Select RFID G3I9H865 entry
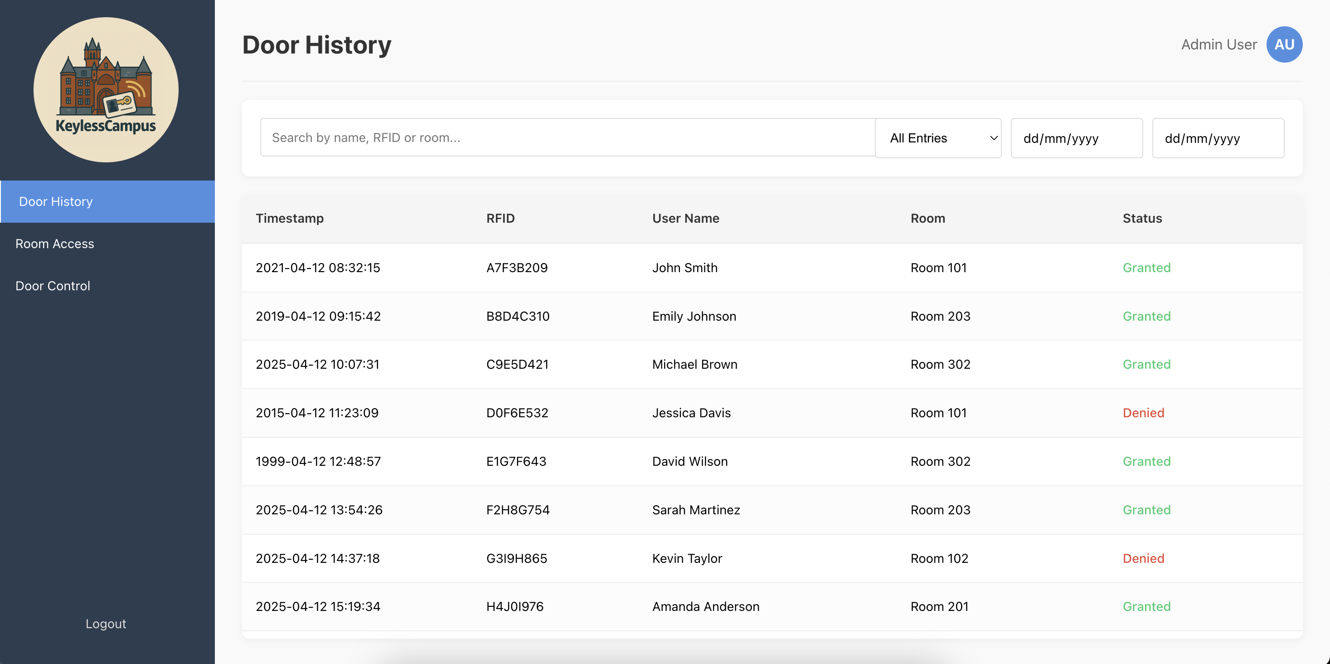The image size is (1330, 664). [x=516, y=558]
